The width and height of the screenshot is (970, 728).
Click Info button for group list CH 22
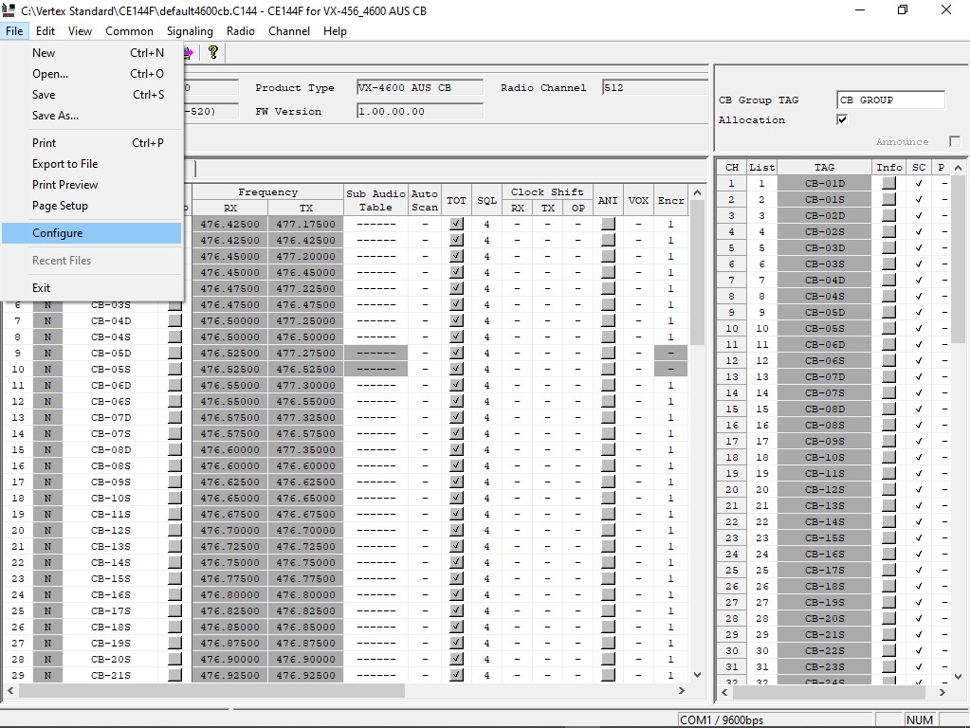[889, 521]
